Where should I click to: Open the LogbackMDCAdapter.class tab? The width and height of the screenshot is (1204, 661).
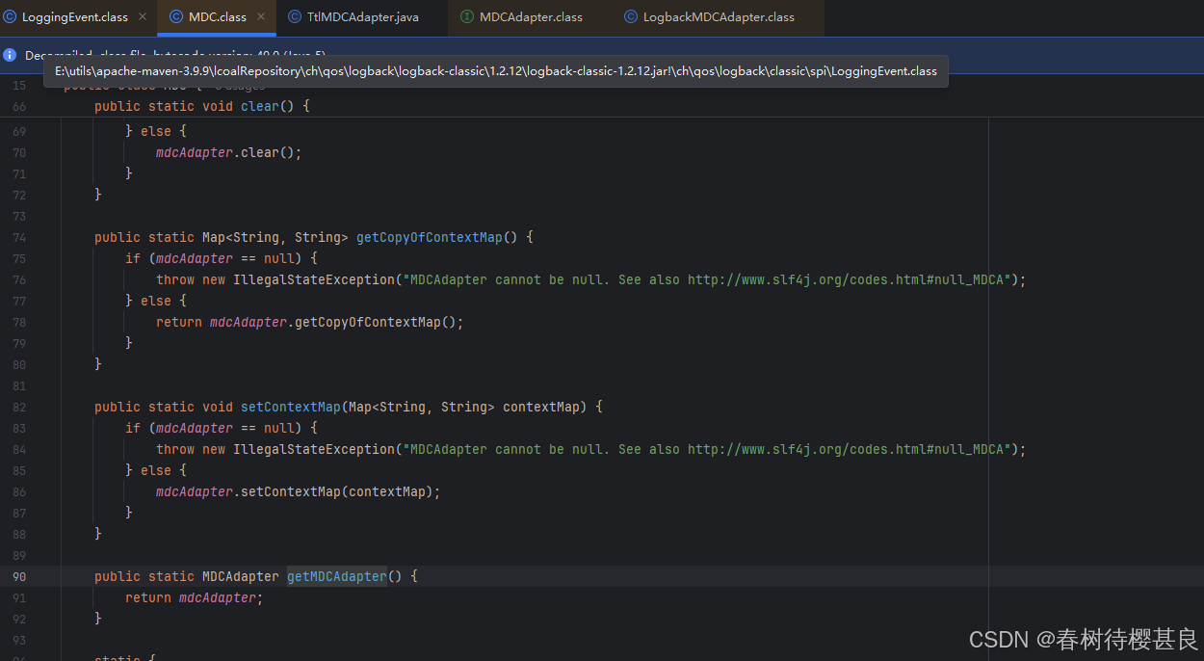719,17
